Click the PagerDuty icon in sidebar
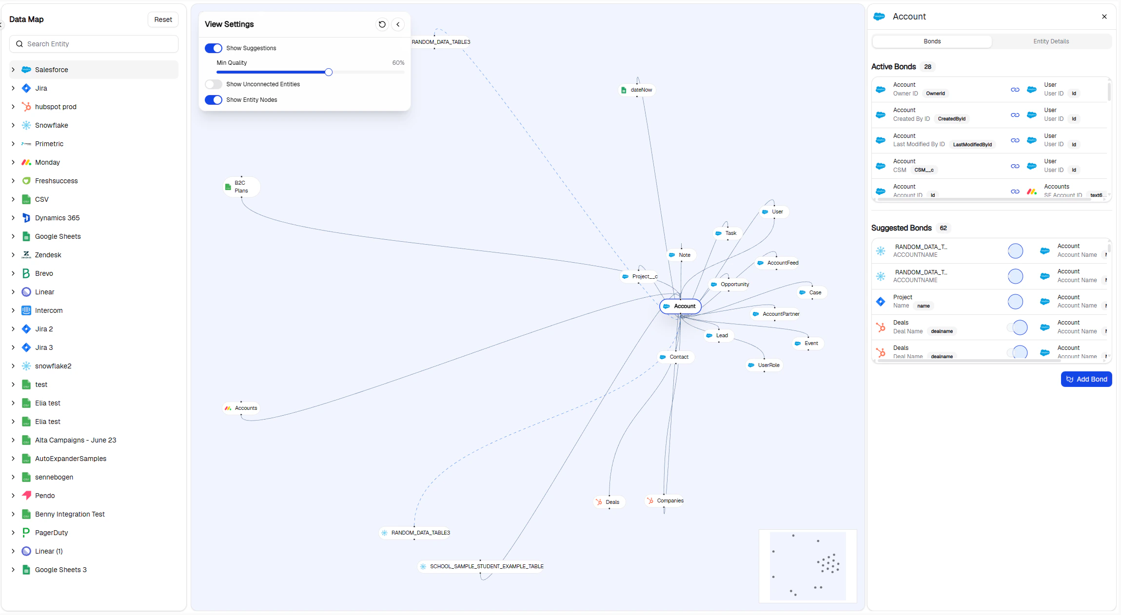The image size is (1121, 615). pyautogui.click(x=26, y=533)
